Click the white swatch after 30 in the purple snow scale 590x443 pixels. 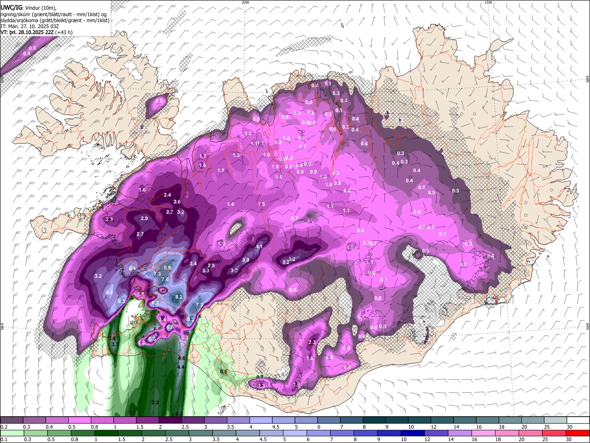coord(578,420)
